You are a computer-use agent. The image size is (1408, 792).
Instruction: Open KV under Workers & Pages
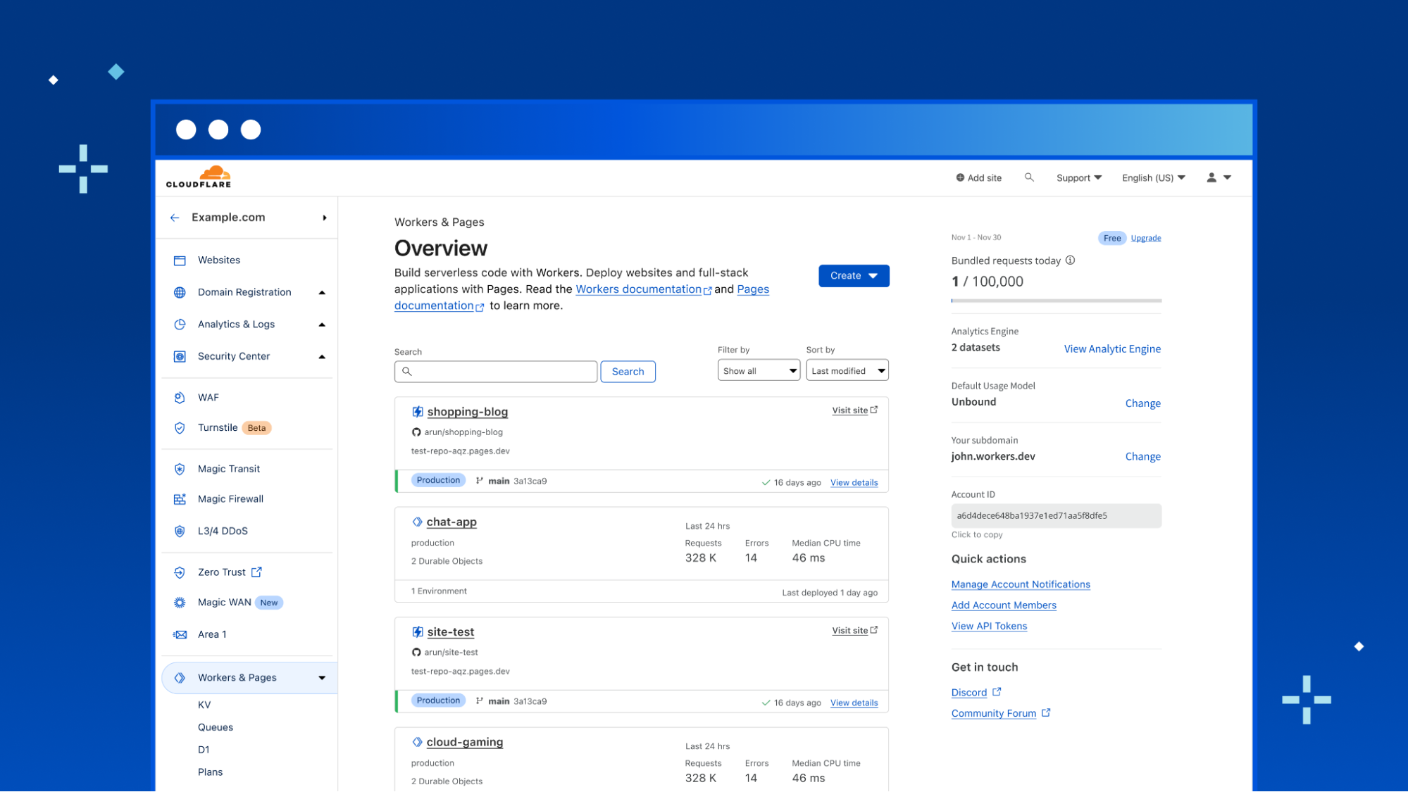(x=204, y=705)
